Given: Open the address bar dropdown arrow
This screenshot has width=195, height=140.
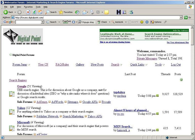Looking at the screenshot, I should click(181, 18).
